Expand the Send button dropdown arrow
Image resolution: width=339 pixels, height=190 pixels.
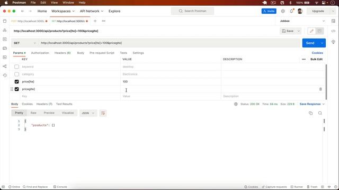click(x=322, y=43)
